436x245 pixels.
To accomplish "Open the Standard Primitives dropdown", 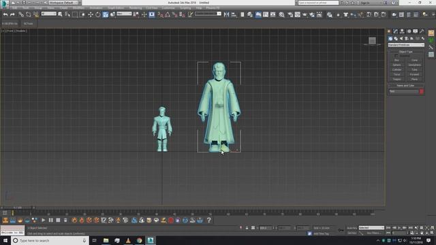I will point(406,45).
